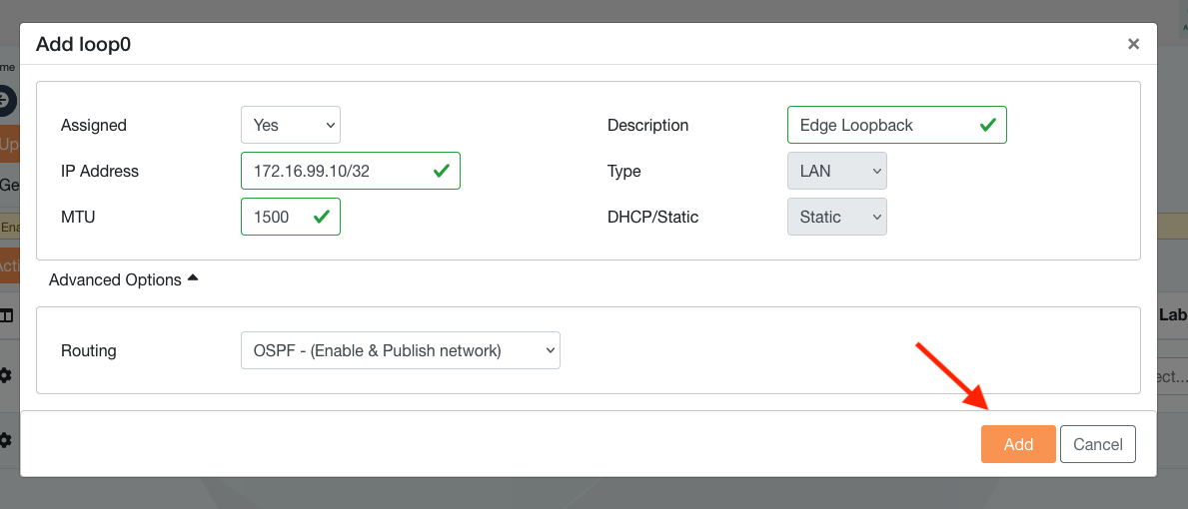The image size is (1188, 509).
Task: Open the Routing dropdown showing OSPF
Action: pos(400,350)
